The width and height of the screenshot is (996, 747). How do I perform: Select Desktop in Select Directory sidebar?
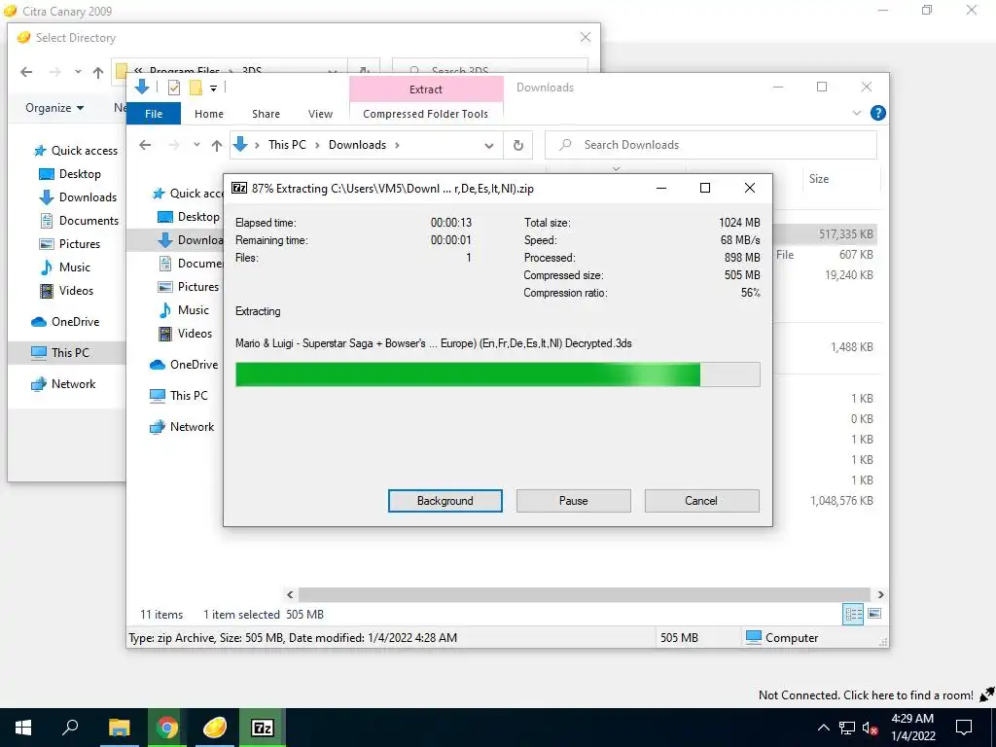pyautogui.click(x=70, y=174)
